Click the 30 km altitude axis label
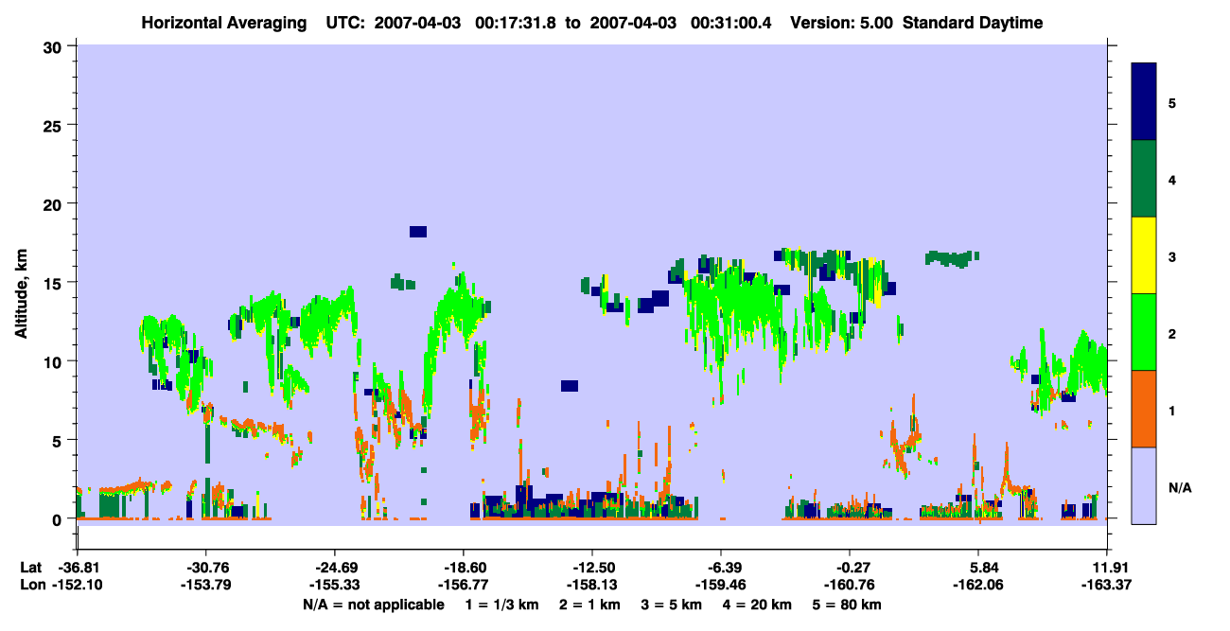Viewport: 1230px width, 631px height. tap(53, 46)
